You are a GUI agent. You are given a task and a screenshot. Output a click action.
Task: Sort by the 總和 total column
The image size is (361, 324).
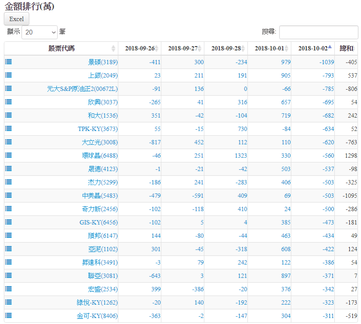click(346, 48)
